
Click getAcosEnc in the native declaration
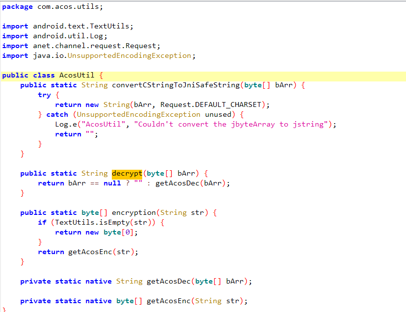click(169, 301)
